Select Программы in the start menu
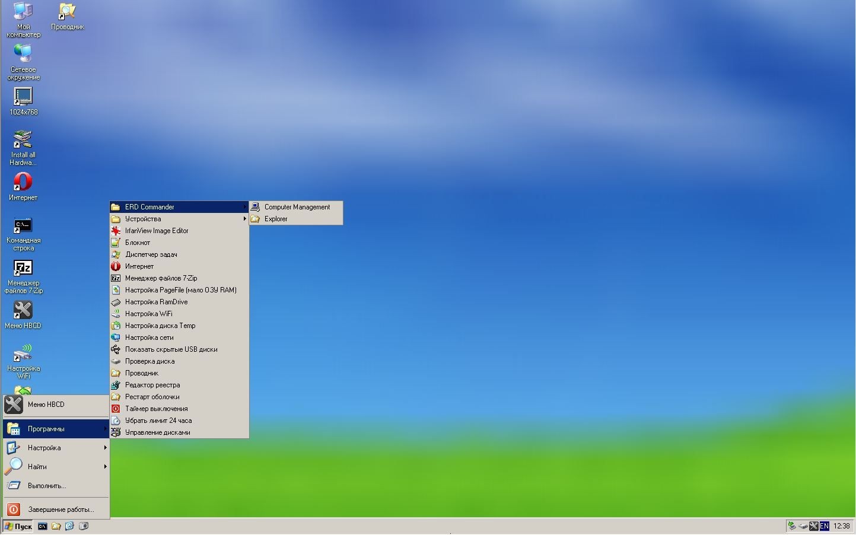The image size is (856, 535). point(56,429)
